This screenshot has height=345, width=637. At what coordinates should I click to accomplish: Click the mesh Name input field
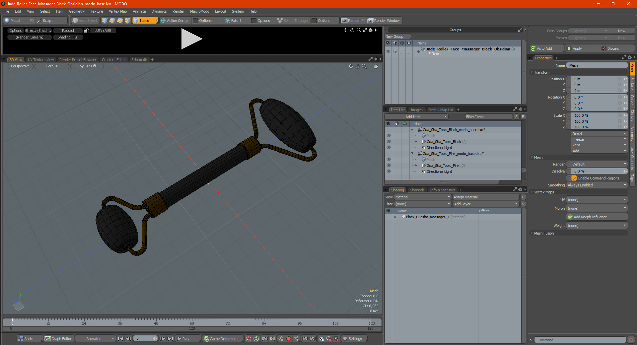(x=597, y=65)
